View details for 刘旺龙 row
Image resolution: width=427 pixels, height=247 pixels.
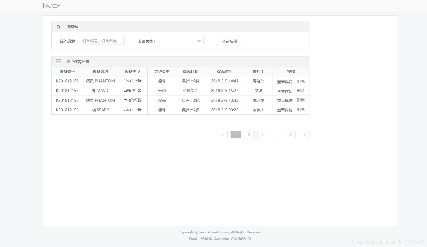coord(285,100)
